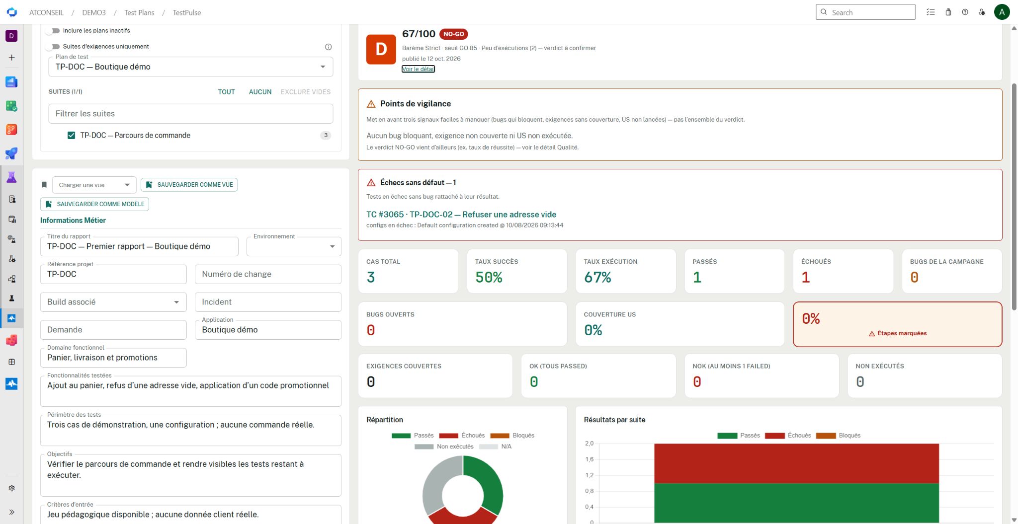Screen dimensions: 1018x524
Task: Open TC #3065 Refuser une adresse vide link
Action: [x=461, y=215]
